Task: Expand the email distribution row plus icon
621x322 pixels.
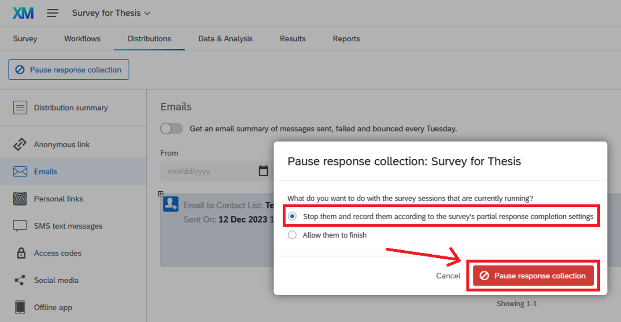Action: click(x=161, y=194)
